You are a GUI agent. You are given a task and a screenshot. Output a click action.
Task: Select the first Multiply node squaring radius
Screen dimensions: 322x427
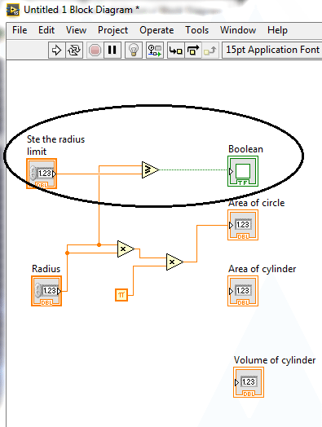click(x=126, y=249)
